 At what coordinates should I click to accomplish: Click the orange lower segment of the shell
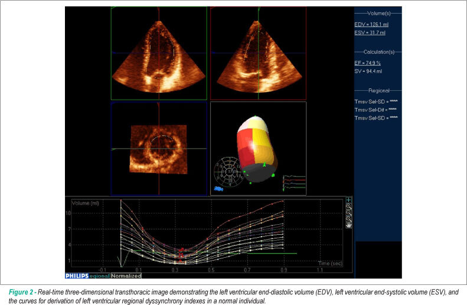[x=263, y=155]
